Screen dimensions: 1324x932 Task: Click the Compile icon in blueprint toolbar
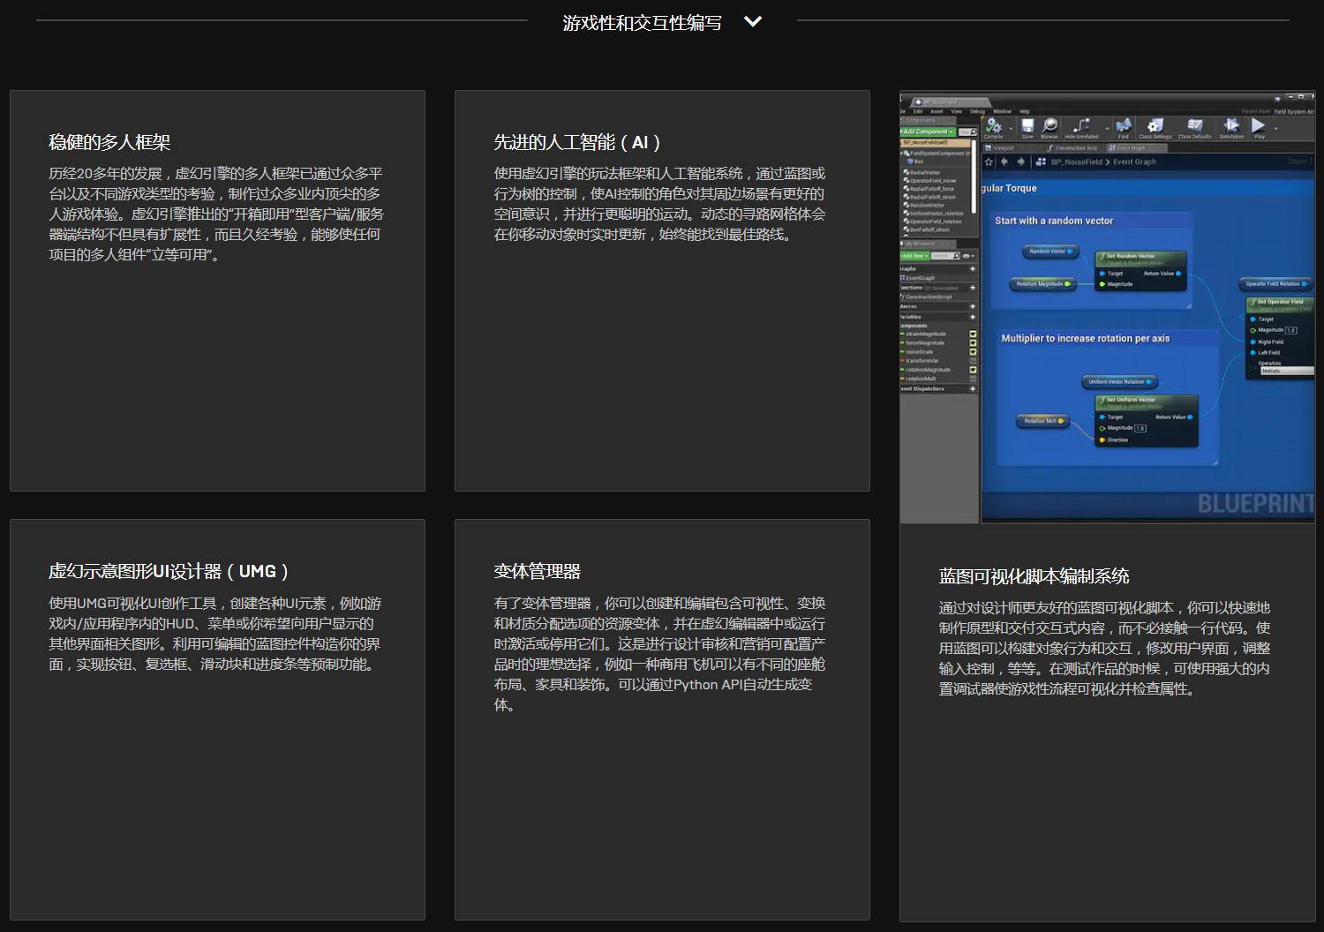[x=994, y=126]
